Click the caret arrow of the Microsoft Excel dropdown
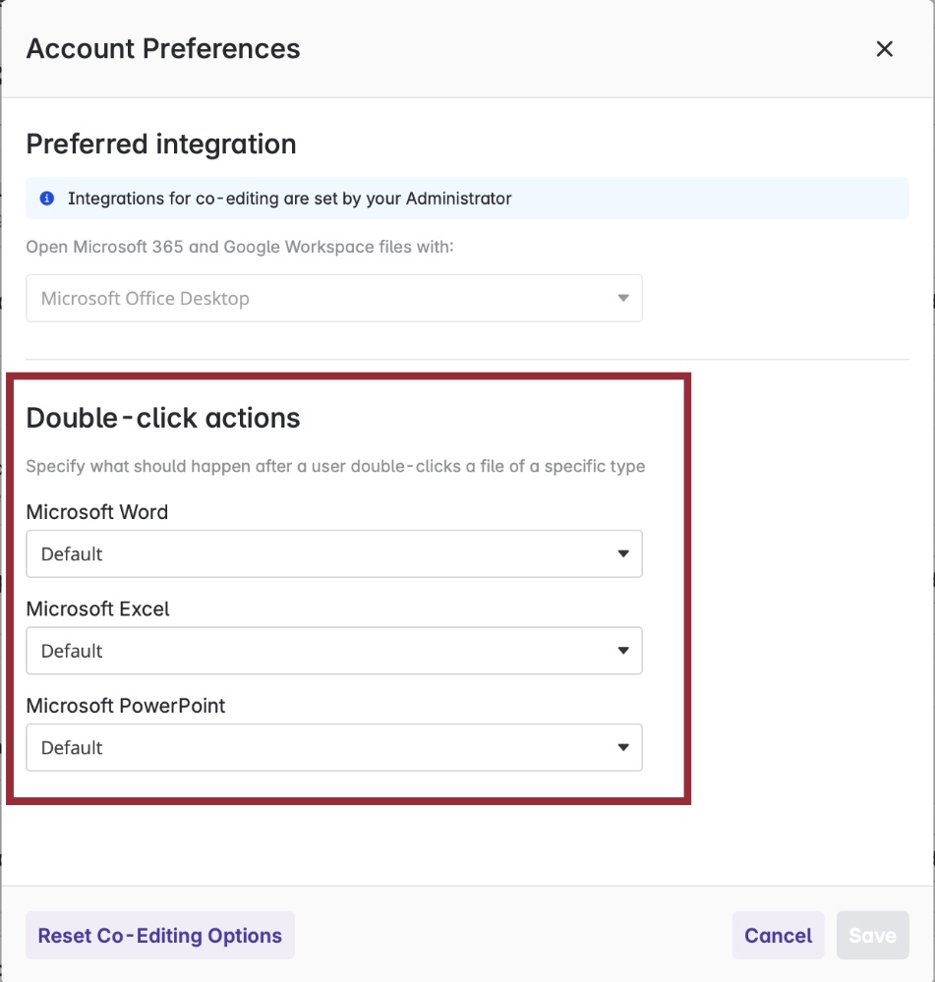This screenshot has height=982, width=935. click(x=623, y=651)
